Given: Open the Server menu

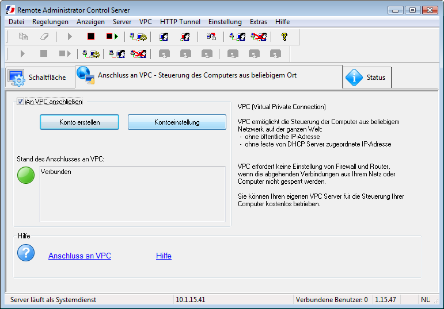Looking at the screenshot, I should coord(122,22).
